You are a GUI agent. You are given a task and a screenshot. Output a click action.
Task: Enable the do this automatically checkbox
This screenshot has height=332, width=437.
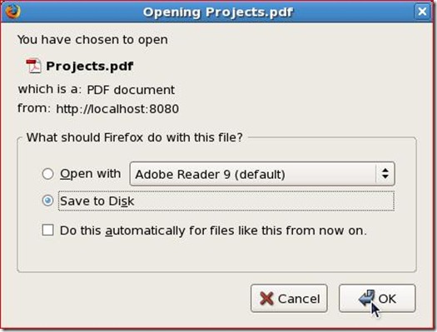point(47,230)
